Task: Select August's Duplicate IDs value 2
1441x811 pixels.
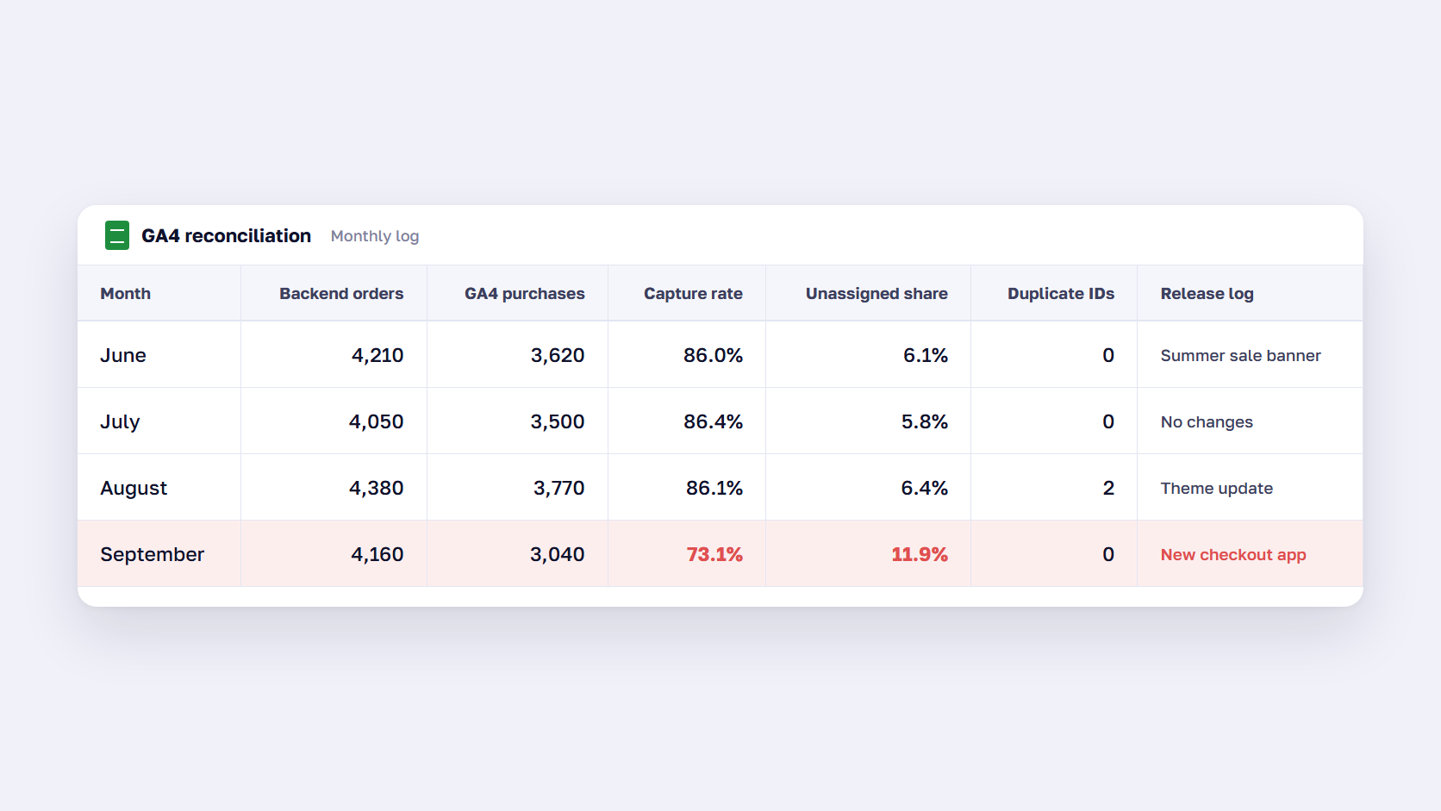Action: pos(1108,488)
